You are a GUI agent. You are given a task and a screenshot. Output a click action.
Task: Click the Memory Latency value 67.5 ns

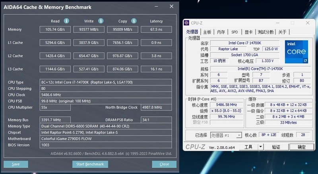156,29
